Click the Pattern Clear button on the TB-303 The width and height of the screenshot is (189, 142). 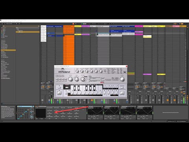tap(59, 87)
